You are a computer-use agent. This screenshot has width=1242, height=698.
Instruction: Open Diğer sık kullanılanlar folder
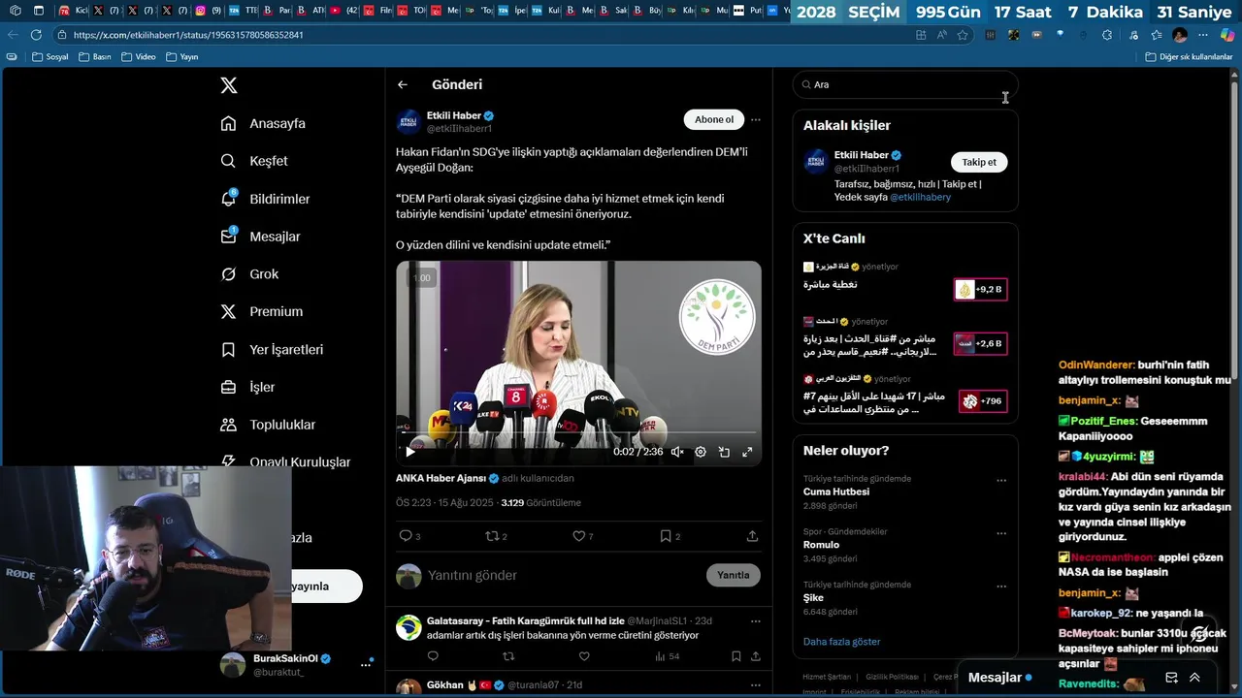1189,57
